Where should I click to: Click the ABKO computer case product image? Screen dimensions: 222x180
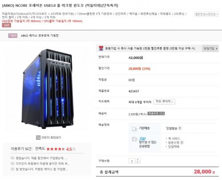pyautogui.click(x=48, y=89)
